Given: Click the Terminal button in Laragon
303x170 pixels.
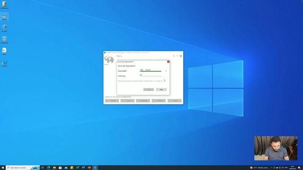Looking at the screenshot, I should click(159, 101).
